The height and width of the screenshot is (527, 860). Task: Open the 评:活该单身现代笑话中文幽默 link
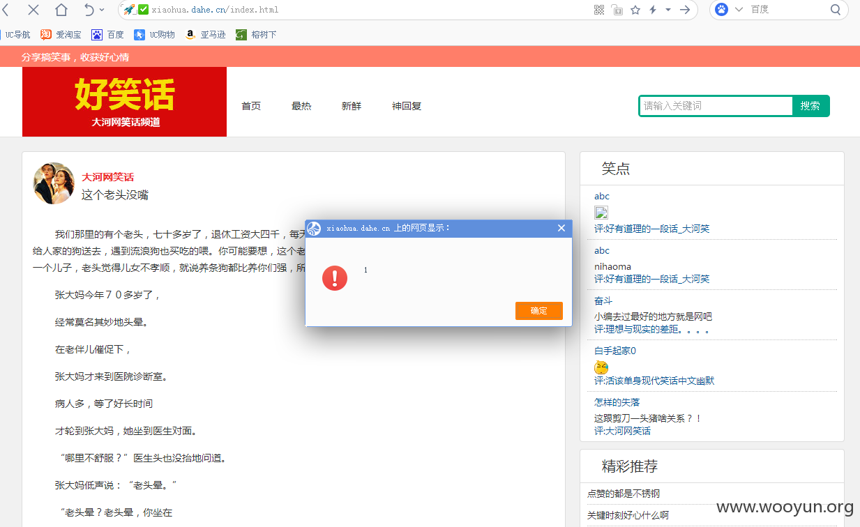tap(654, 381)
